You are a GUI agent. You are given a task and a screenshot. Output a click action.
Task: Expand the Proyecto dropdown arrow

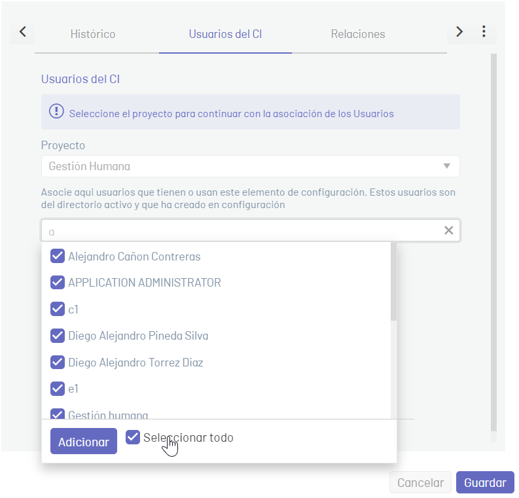click(447, 166)
